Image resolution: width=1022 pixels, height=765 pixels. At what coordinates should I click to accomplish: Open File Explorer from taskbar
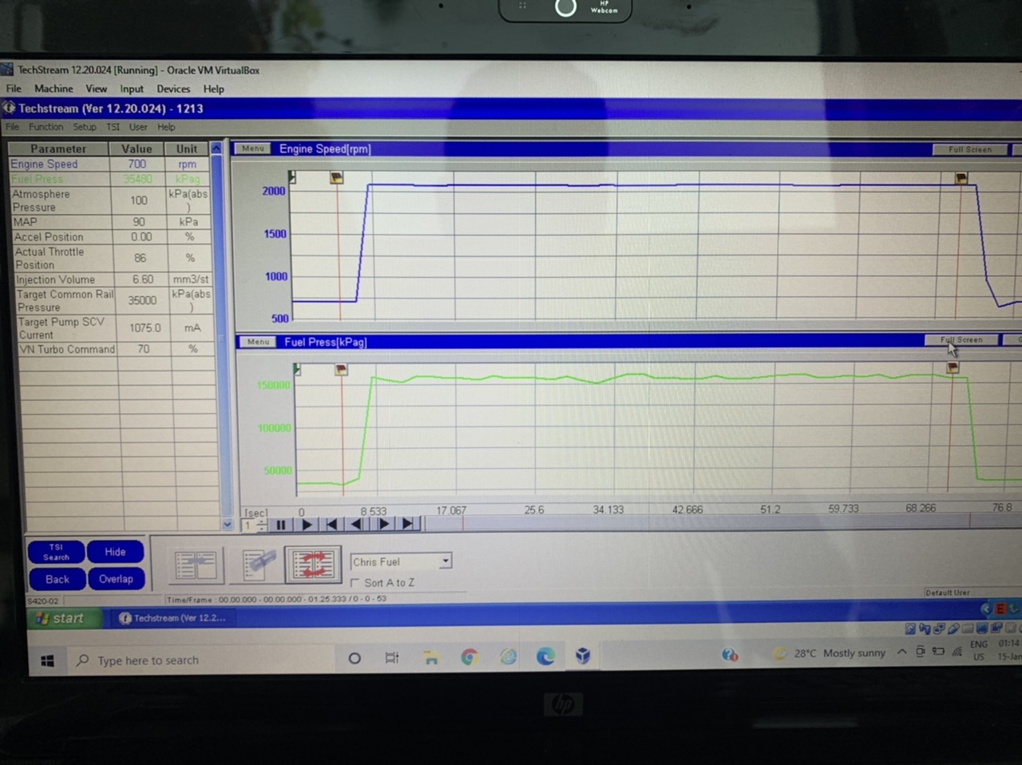tap(431, 658)
